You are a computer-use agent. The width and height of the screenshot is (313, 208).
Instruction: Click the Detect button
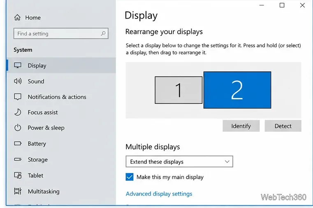(283, 126)
